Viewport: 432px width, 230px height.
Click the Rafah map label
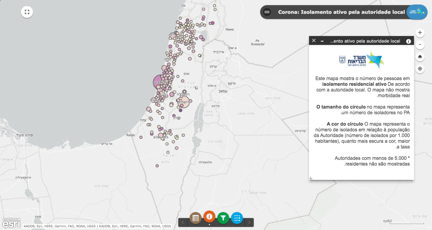[x=130, y=135]
